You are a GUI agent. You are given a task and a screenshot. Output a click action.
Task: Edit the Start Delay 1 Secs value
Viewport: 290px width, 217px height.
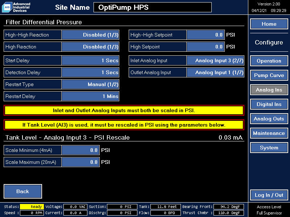(90, 60)
